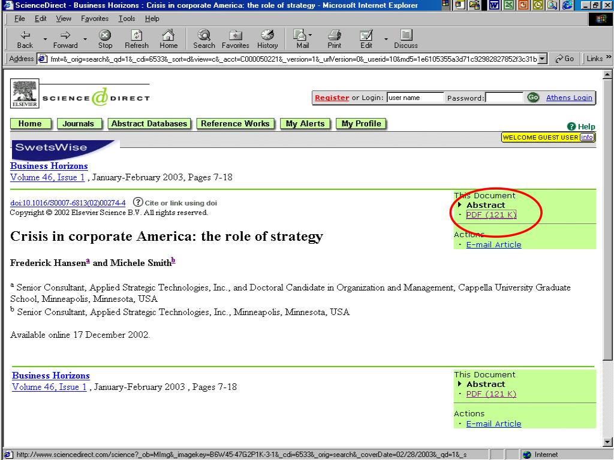Open the My Profile tab
This screenshot has height=460, width=614.
[x=361, y=123]
